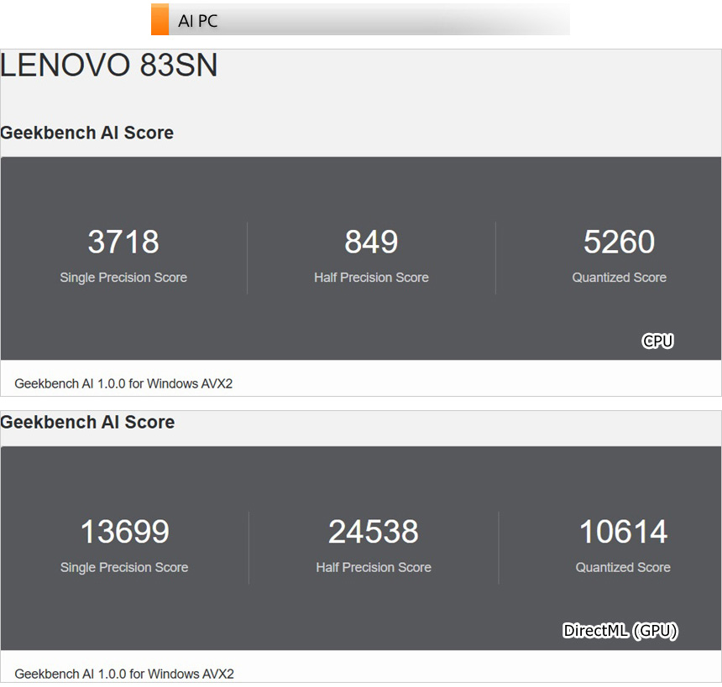
Task: Click the second Geekbench AI Score heading
Action: [87, 422]
